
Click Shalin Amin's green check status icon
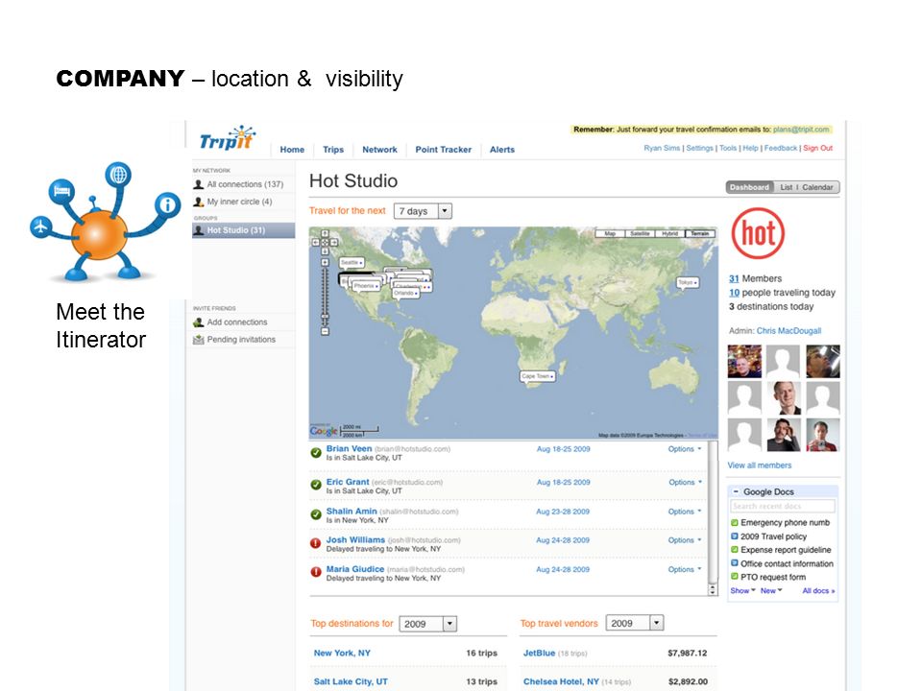tap(316, 514)
